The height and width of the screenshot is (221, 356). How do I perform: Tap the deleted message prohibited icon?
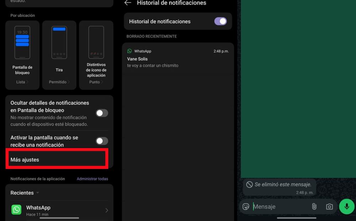[249, 185]
